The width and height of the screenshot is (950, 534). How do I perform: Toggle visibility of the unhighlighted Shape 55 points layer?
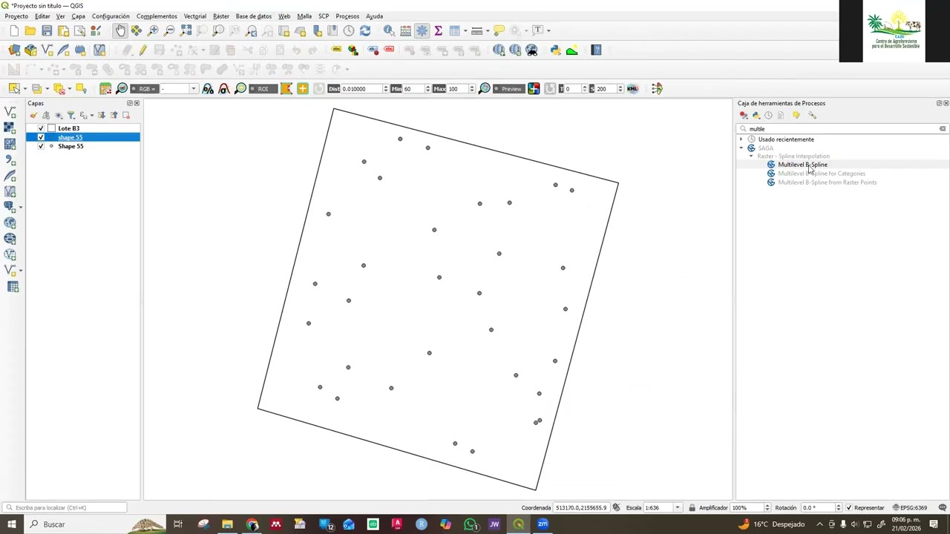(41, 146)
